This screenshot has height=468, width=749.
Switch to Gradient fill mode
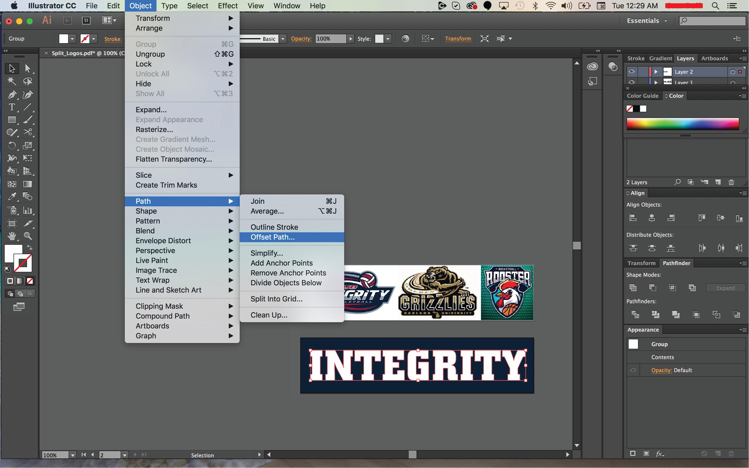point(20,281)
